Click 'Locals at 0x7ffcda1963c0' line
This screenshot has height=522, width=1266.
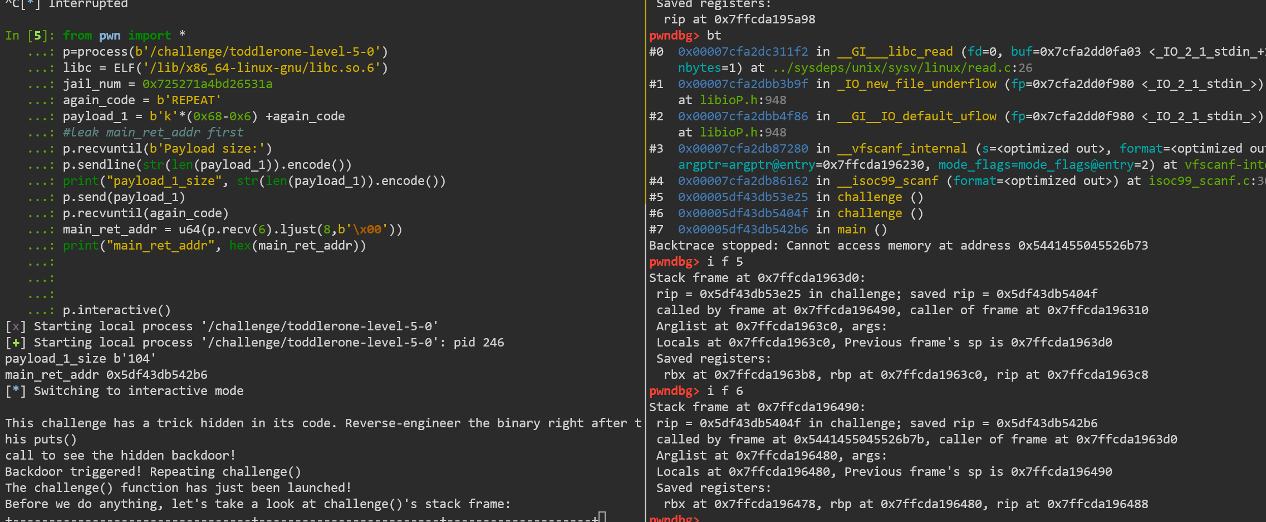tap(884, 343)
